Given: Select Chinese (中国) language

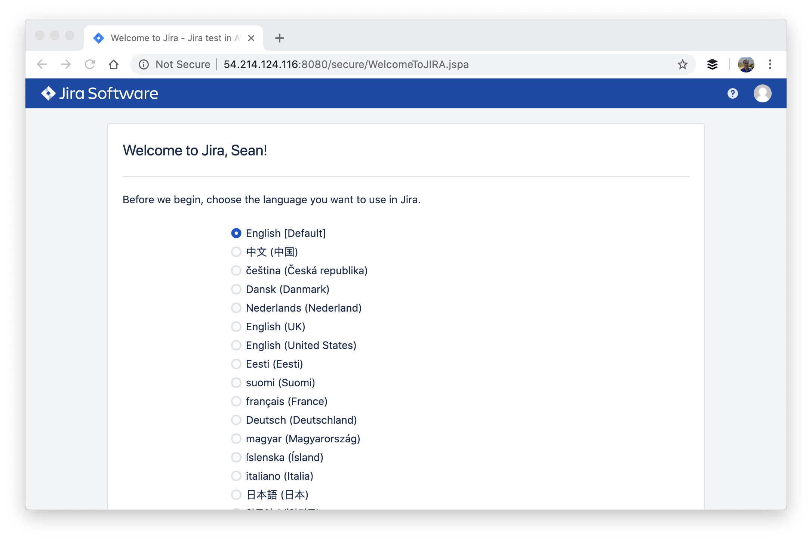Looking at the screenshot, I should pyautogui.click(x=236, y=252).
